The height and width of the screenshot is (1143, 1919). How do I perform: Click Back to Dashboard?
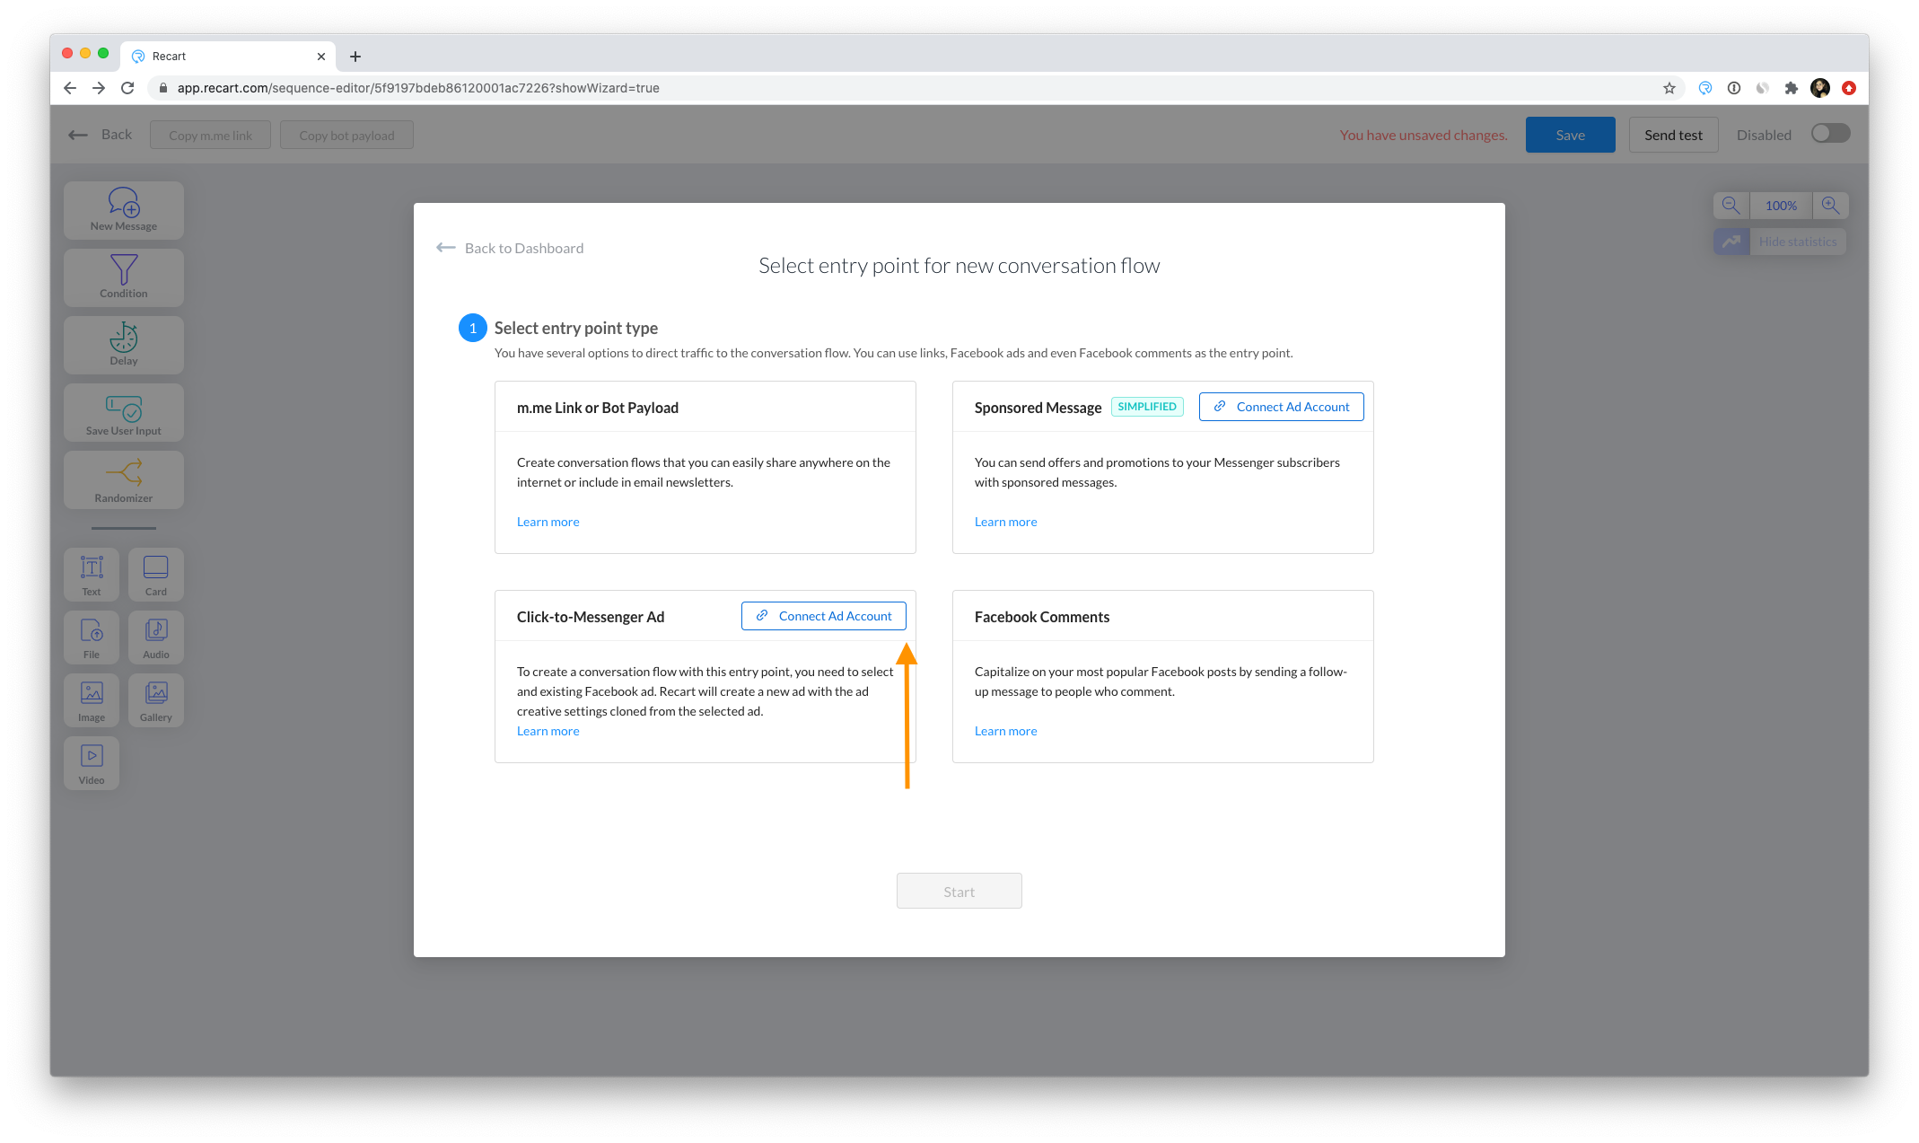pos(510,248)
